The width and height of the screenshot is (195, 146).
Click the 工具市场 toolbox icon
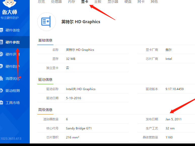click(2, 103)
